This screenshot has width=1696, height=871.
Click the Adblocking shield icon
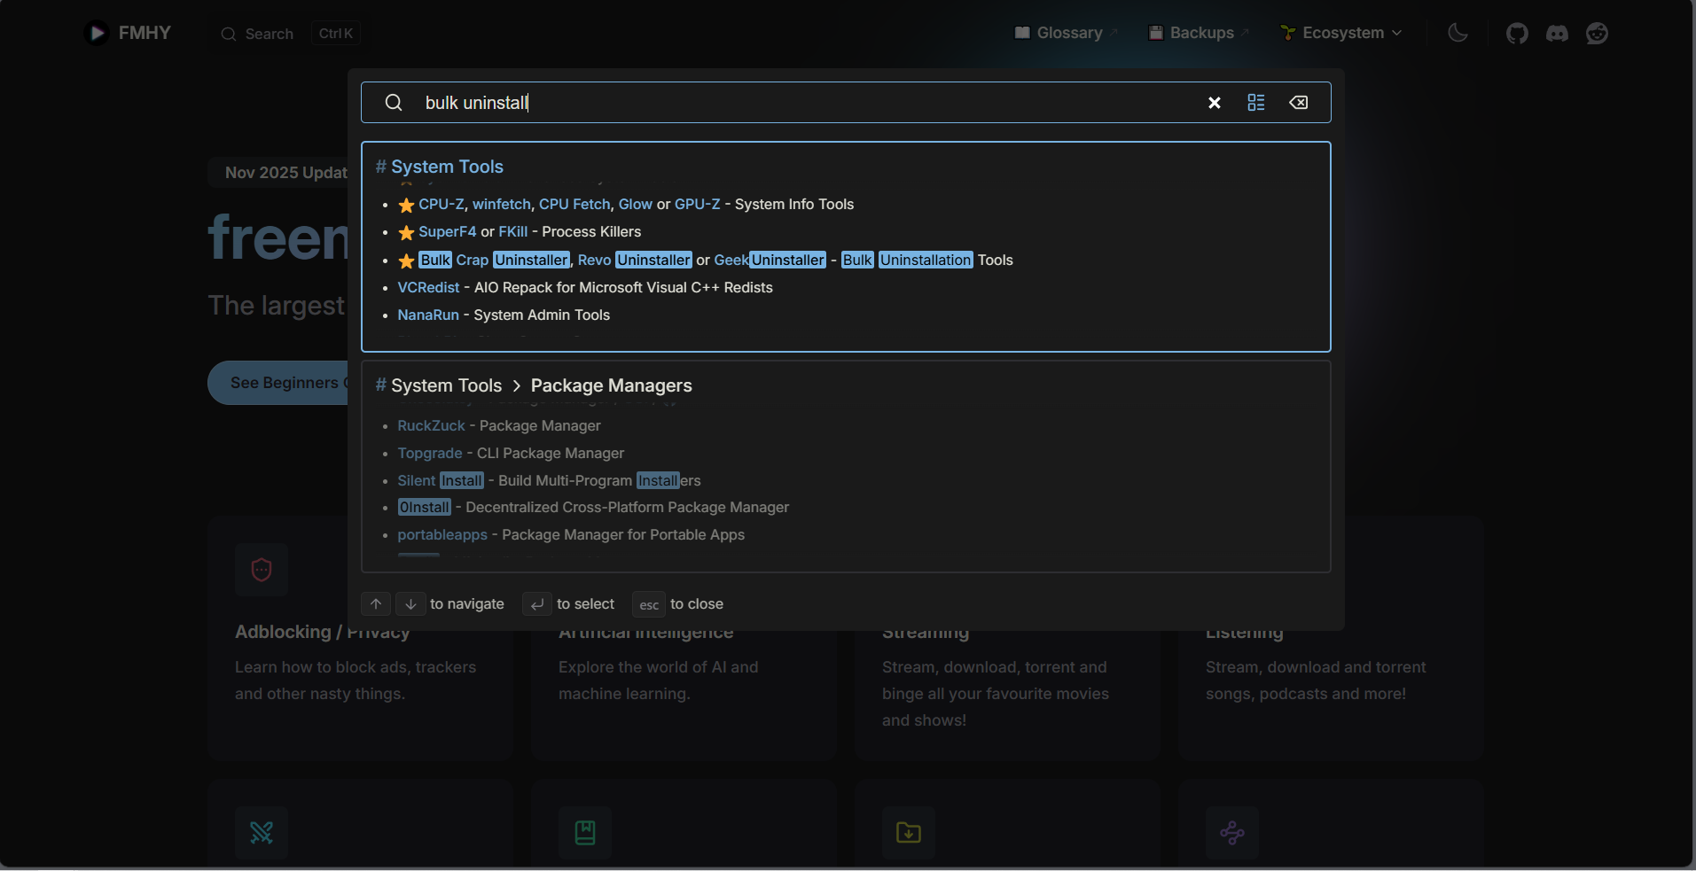point(262,570)
